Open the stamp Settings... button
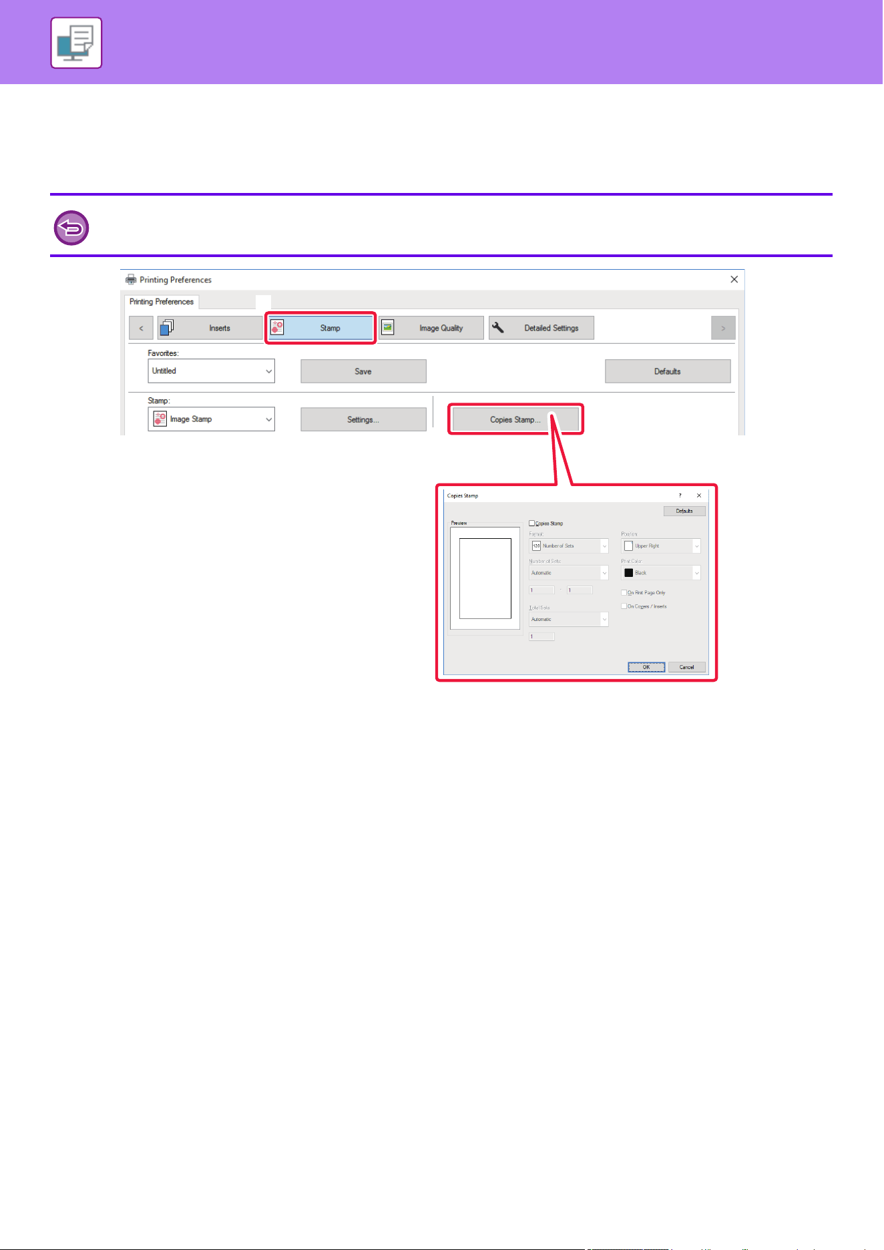This screenshot has height=1250, width=884. click(363, 419)
